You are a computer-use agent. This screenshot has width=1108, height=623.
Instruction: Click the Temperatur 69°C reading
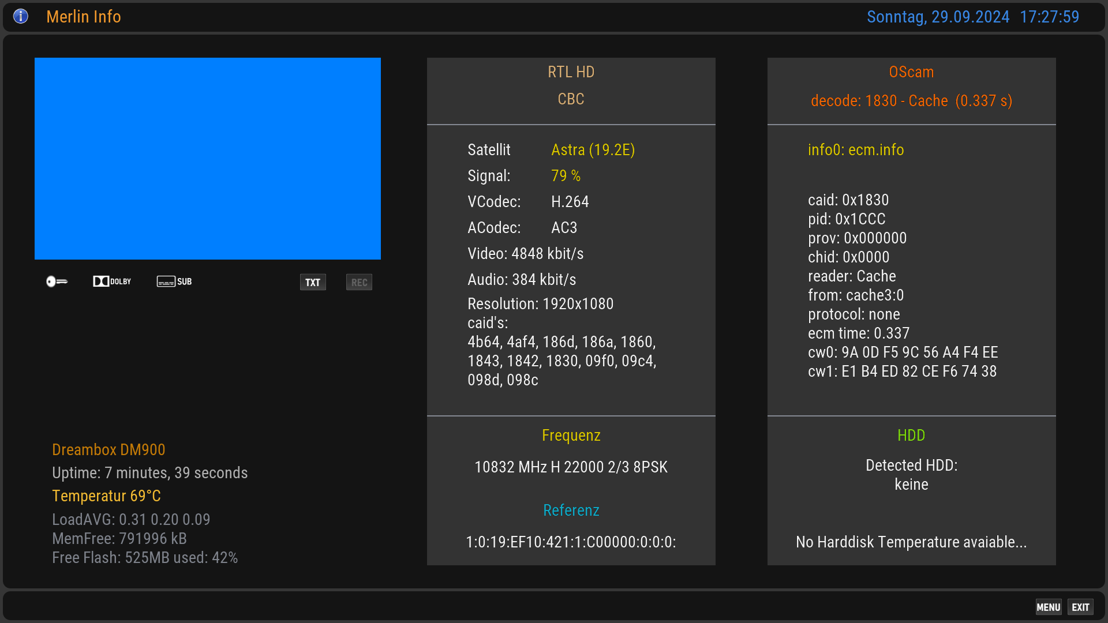(106, 496)
